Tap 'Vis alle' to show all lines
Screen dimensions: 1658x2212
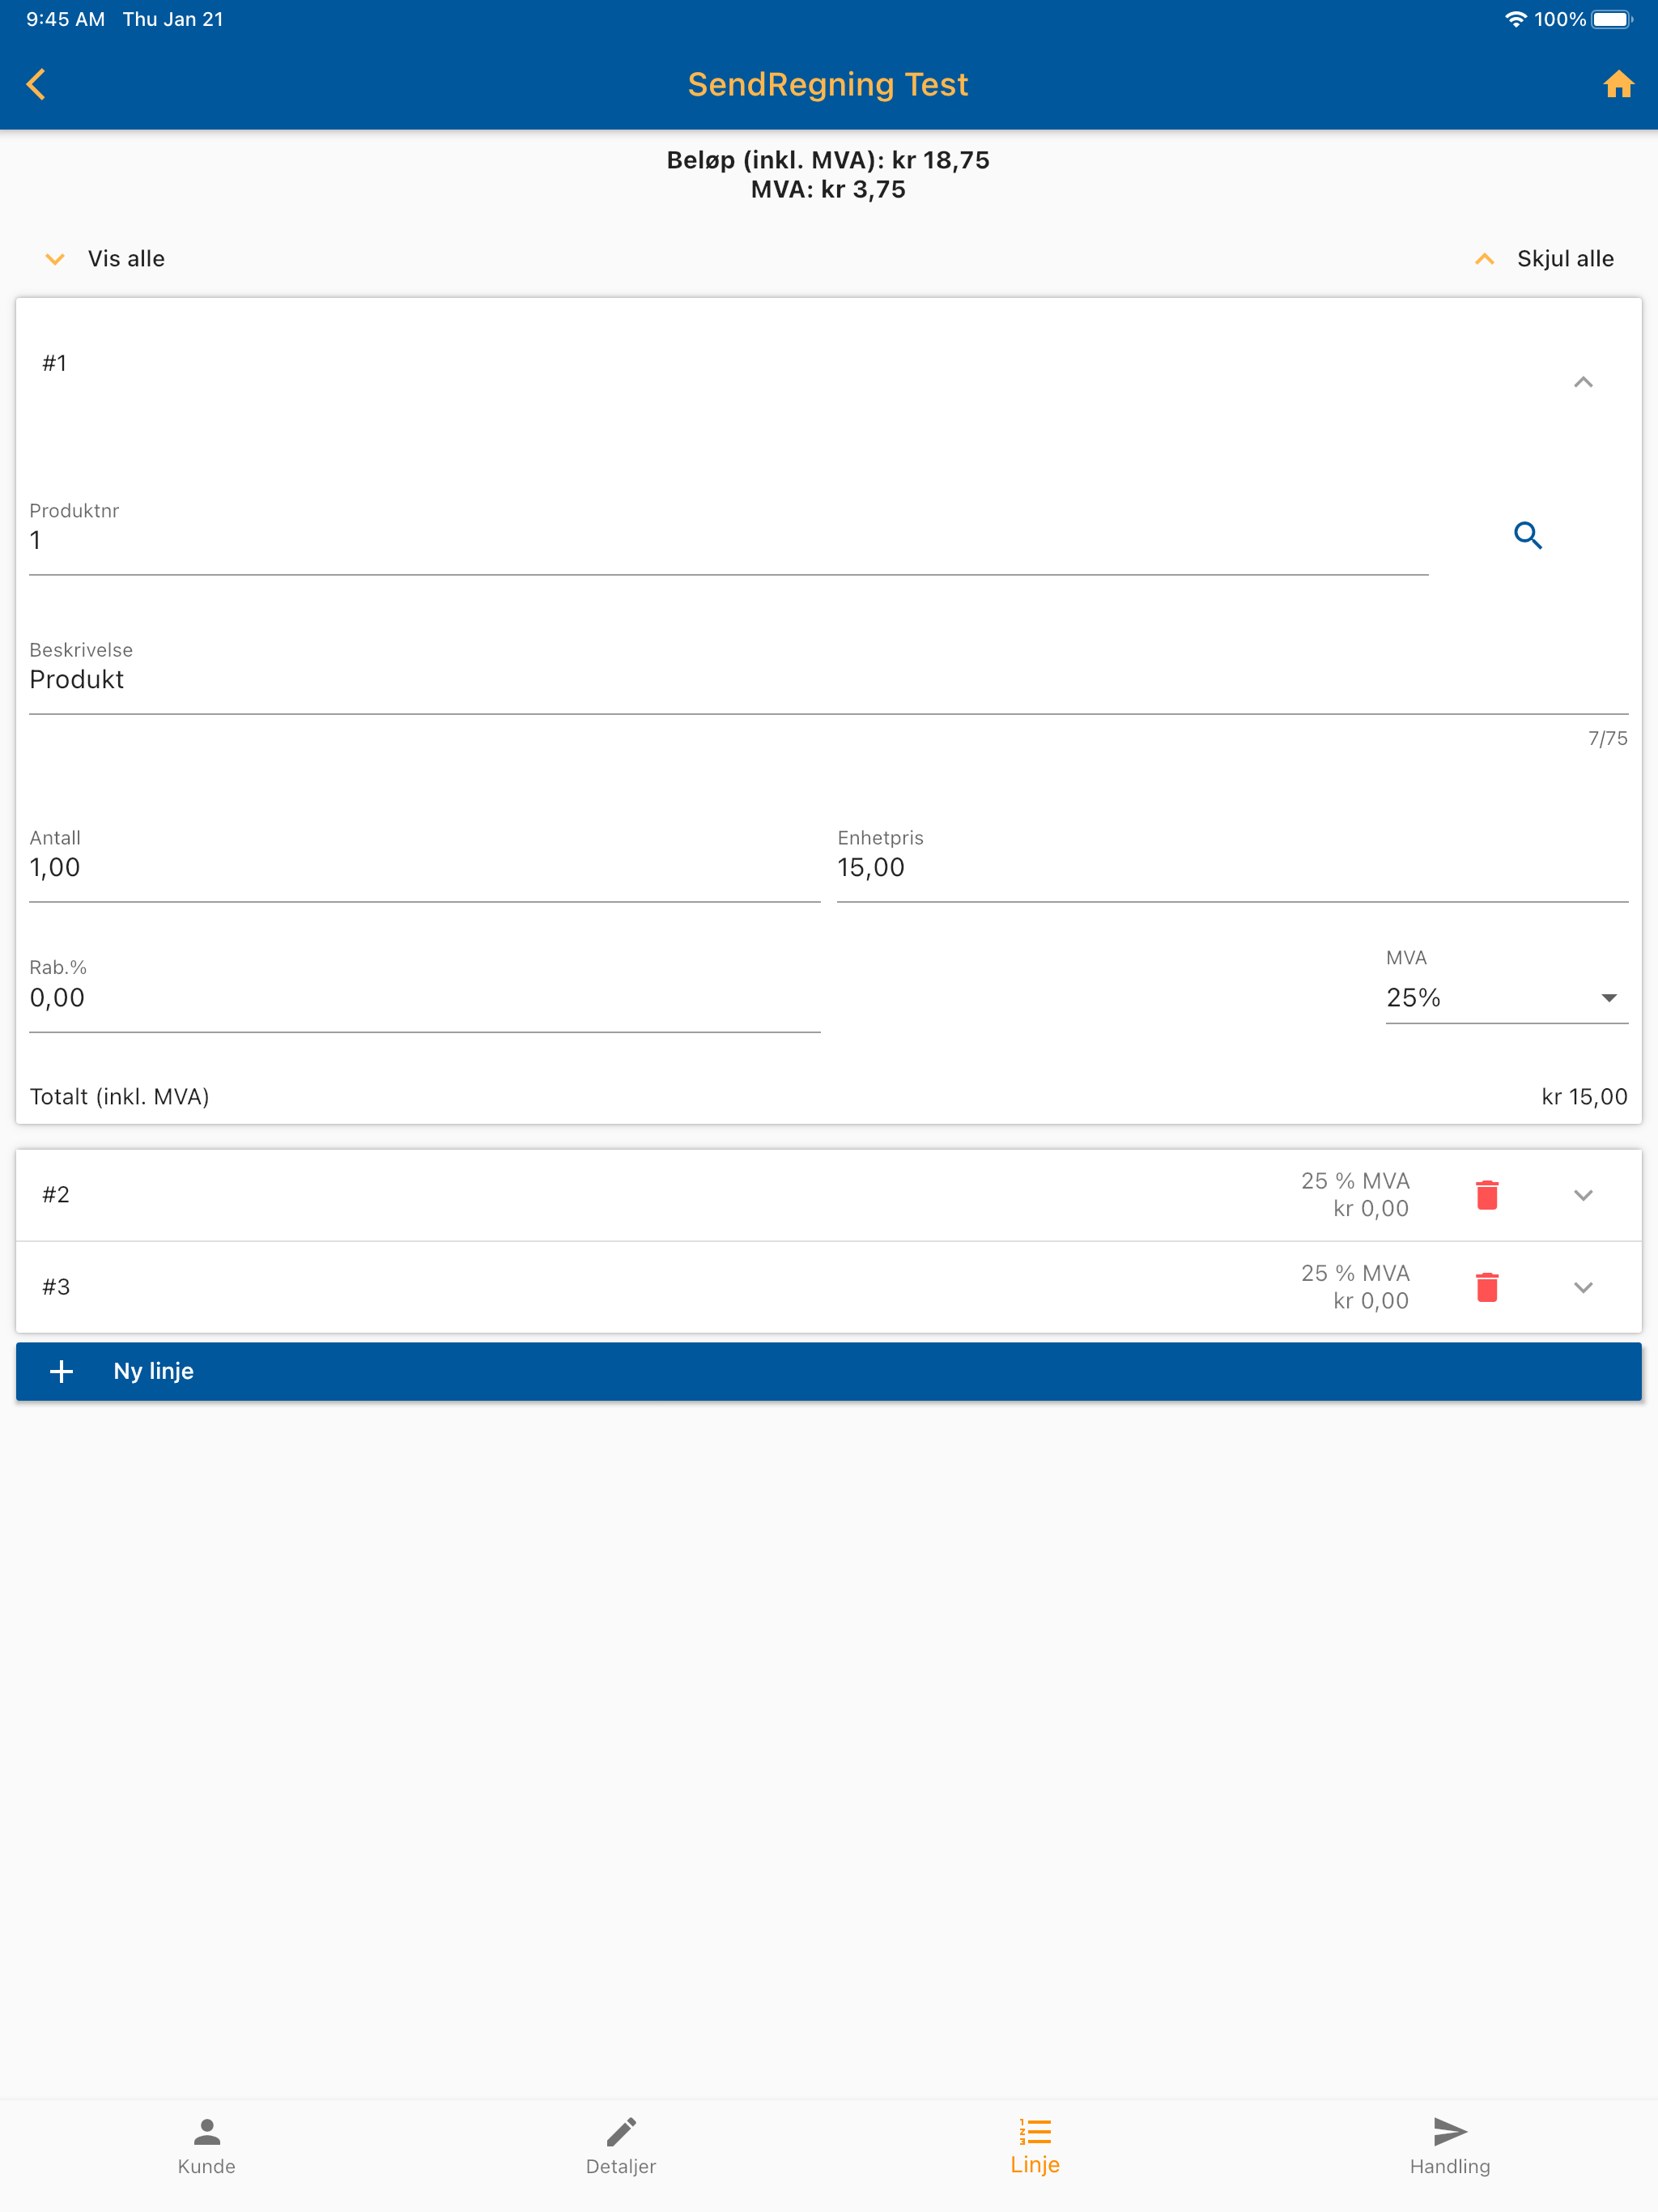point(125,258)
